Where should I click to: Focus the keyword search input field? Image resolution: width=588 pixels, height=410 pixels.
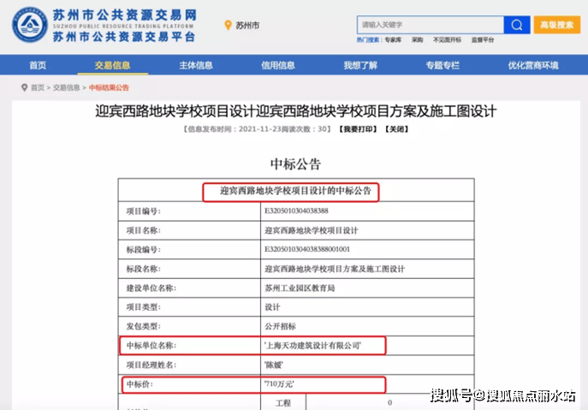click(431, 25)
